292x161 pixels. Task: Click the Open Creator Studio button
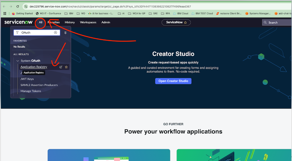(173, 81)
